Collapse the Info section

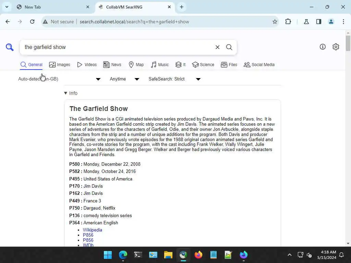[71, 93]
